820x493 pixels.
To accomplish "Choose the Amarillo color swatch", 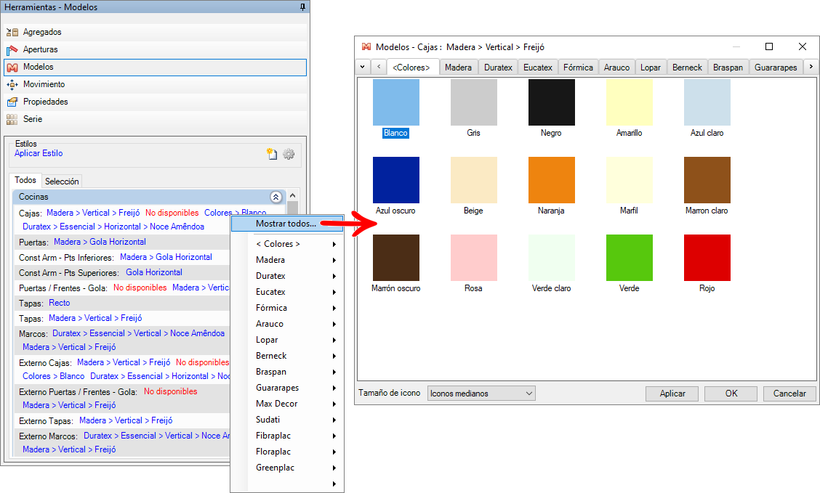I will pyautogui.click(x=629, y=102).
